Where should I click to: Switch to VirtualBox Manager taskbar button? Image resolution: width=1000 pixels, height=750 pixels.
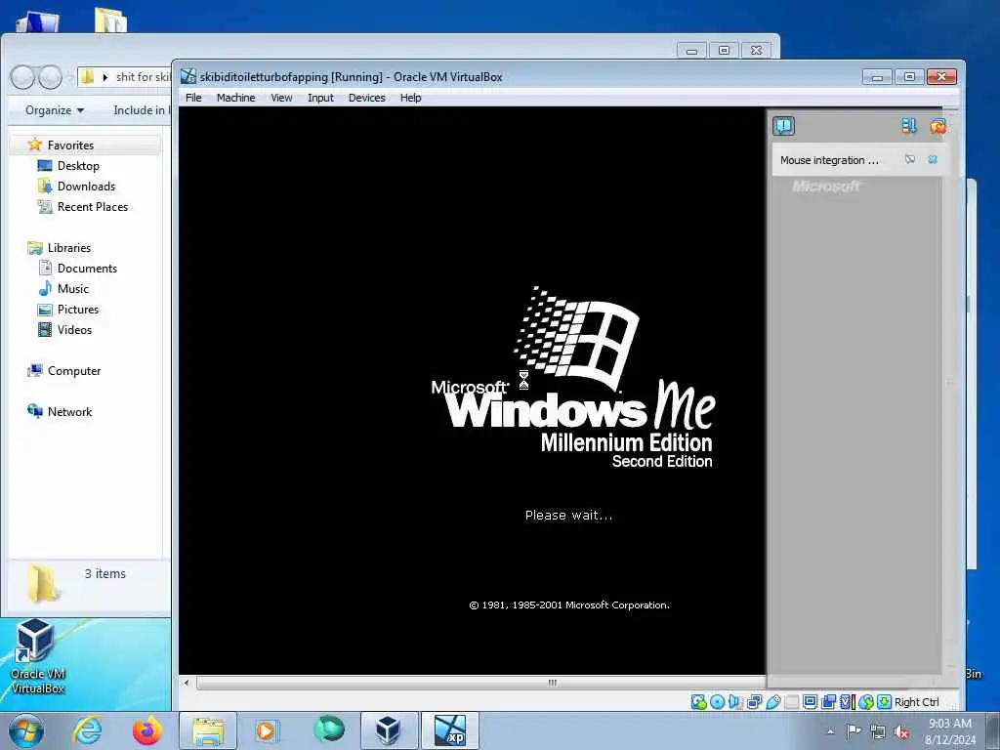pyautogui.click(x=389, y=730)
